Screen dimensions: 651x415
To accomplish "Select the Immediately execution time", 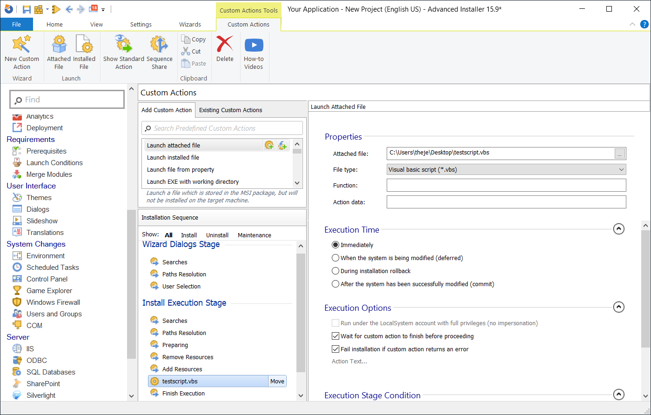I will [x=336, y=245].
